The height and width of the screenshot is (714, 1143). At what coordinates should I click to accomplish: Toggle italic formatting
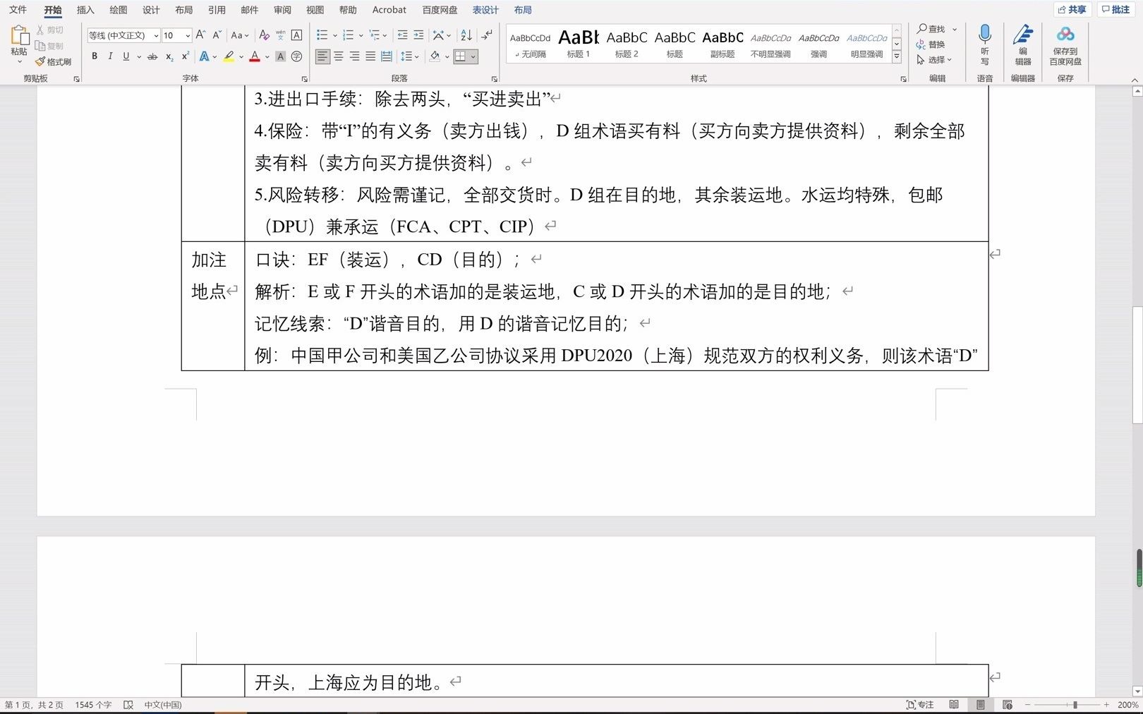click(110, 56)
